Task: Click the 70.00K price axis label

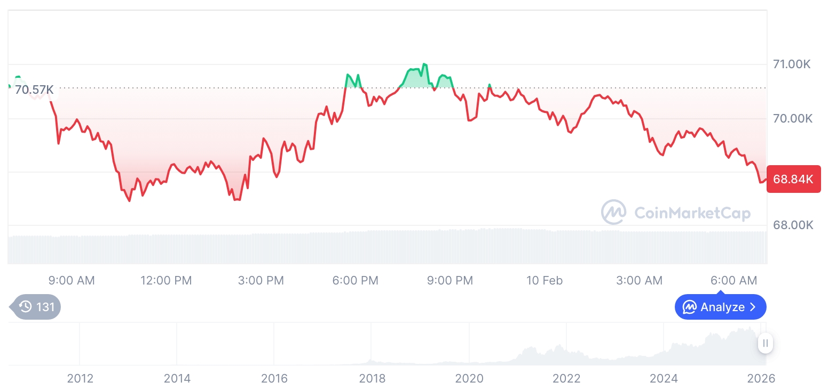Action: pyautogui.click(x=793, y=118)
